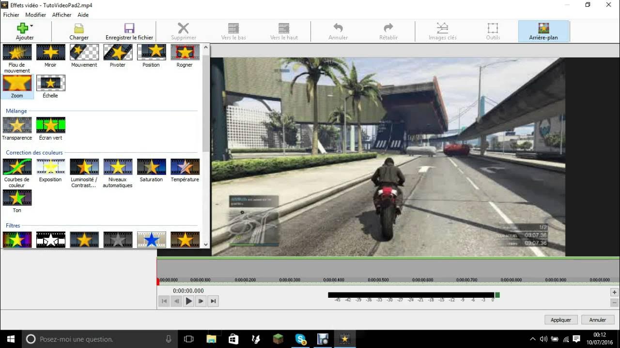Click the Appliquer button
The image size is (620, 348).
pyautogui.click(x=561, y=319)
